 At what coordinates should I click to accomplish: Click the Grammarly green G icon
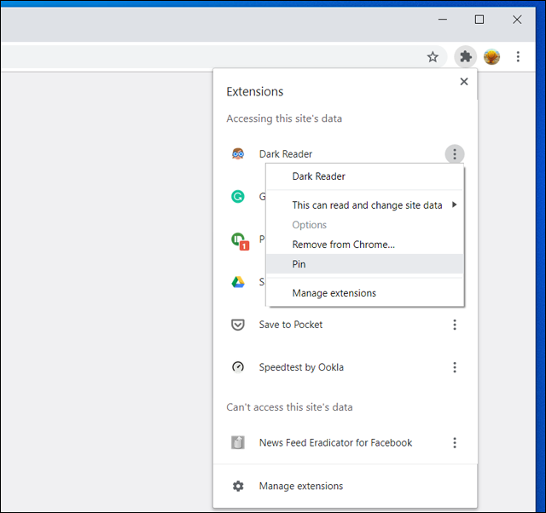pyautogui.click(x=238, y=197)
